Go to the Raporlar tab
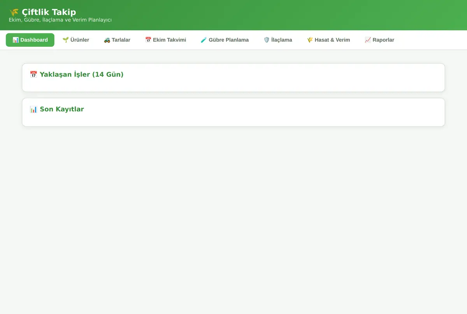The width and height of the screenshot is (467, 314). click(379, 40)
